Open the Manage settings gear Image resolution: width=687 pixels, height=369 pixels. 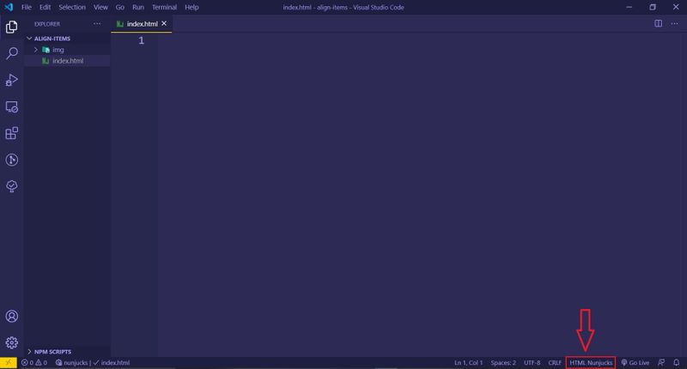coord(12,343)
